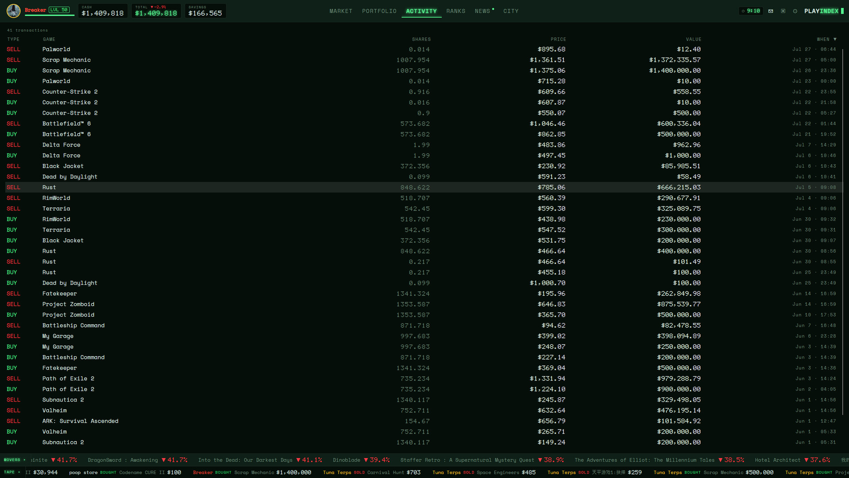Viewport: 849px width, 478px height.
Task: Click Battleship Command in the $82,478.55 row
Action: tap(73, 325)
